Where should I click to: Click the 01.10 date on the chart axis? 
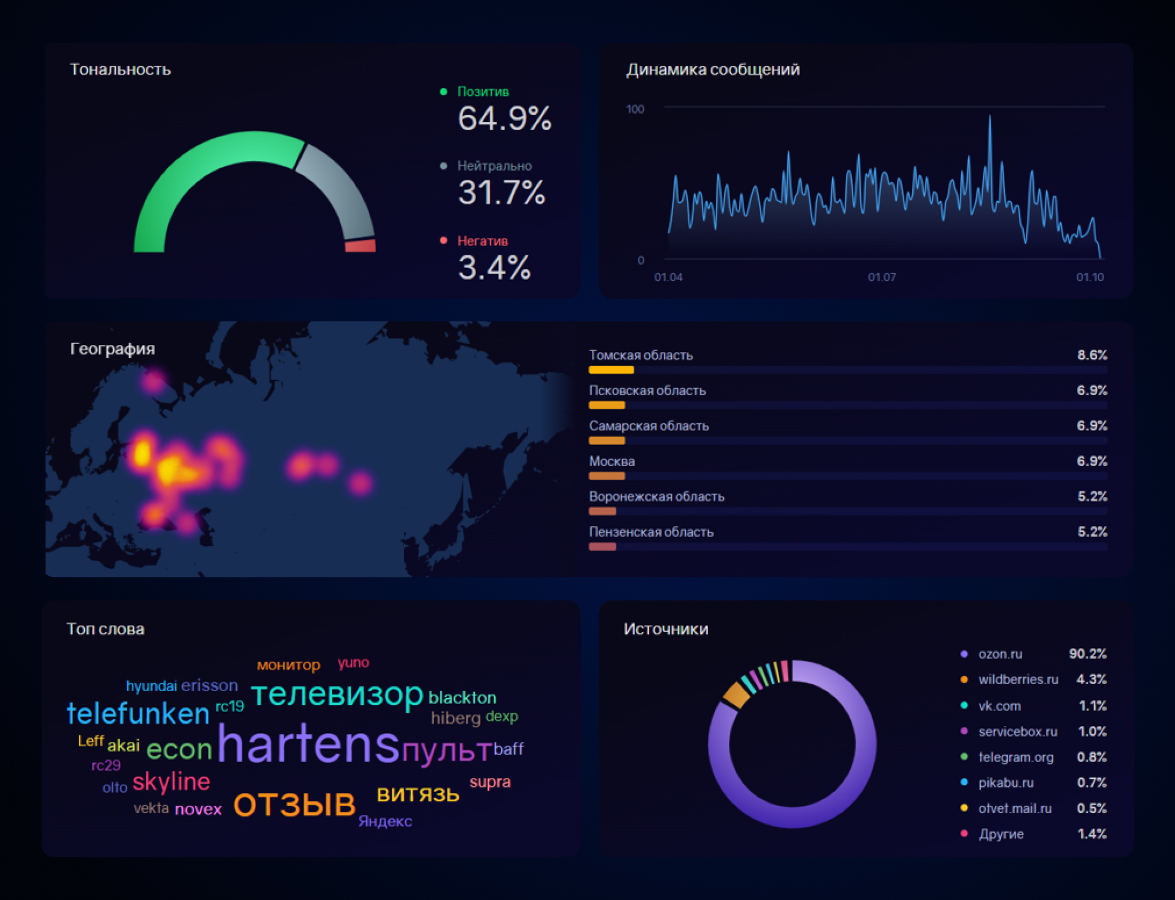(x=1090, y=277)
